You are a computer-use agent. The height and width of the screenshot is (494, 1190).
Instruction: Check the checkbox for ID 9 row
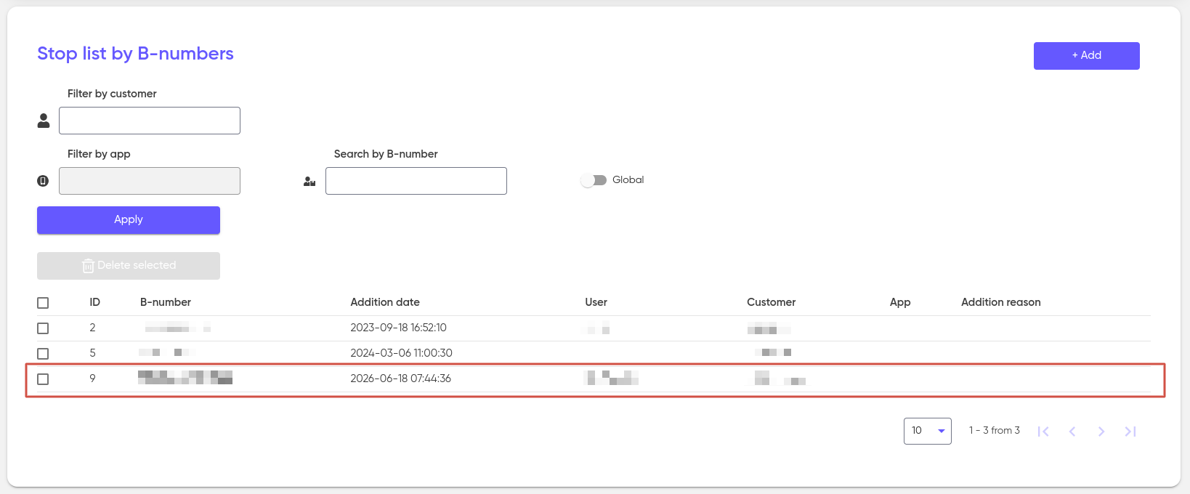coord(43,379)
